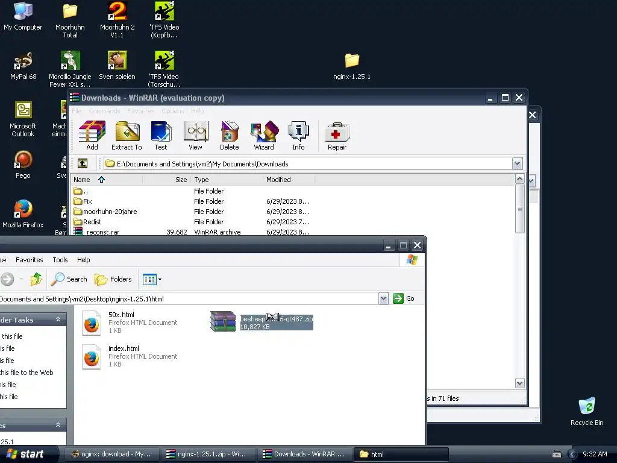Click the Delete toolbar icon in WinRAR

click(230, 136)
